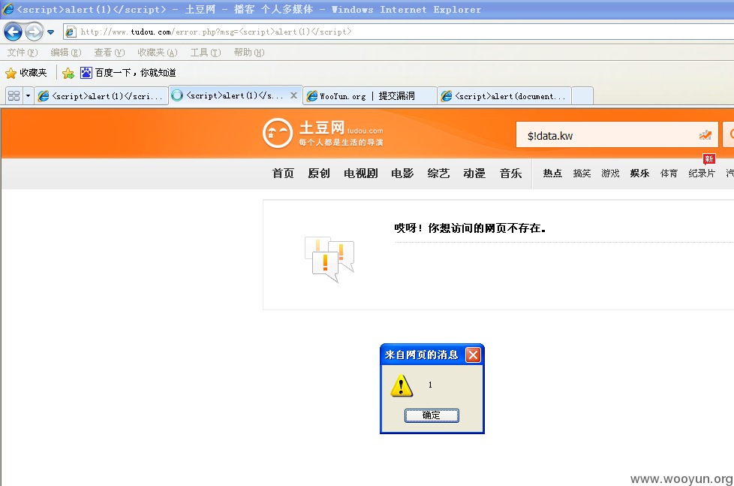The width and height of the screenshot is (734, 486).
Task: Click the red 新 badge
Action: click(708, 159)
